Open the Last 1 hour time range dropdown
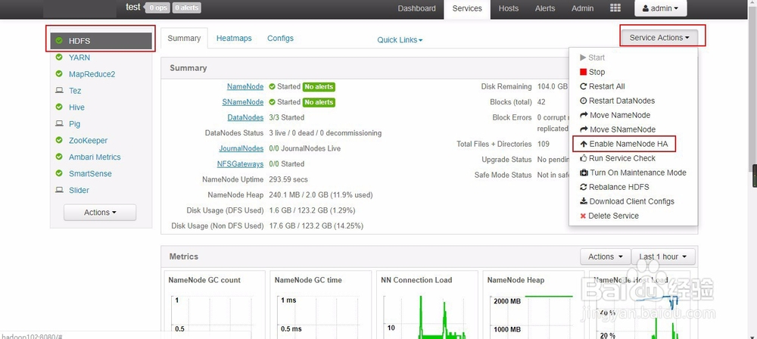The width and height of the screenshot is (757, 339). point(664,257)
